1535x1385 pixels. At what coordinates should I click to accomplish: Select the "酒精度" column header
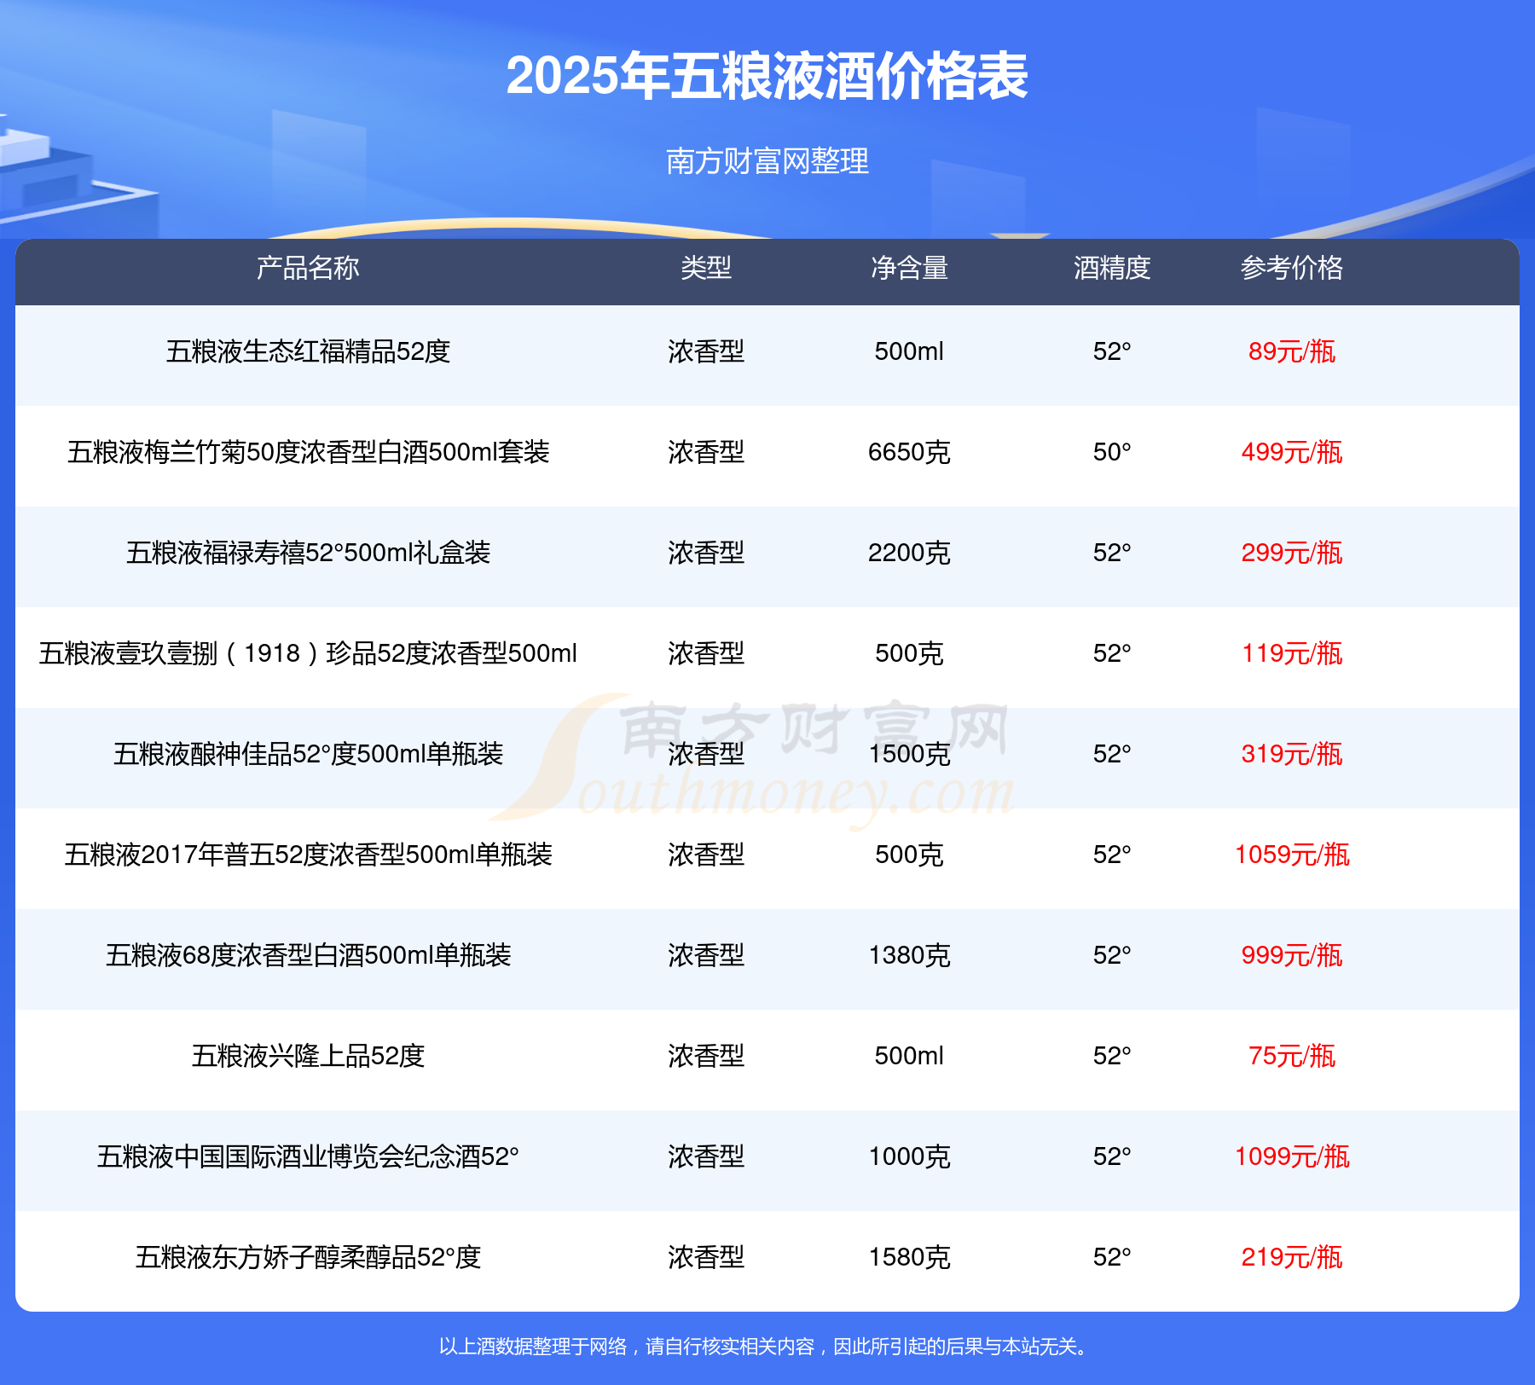coord(1112,268)
